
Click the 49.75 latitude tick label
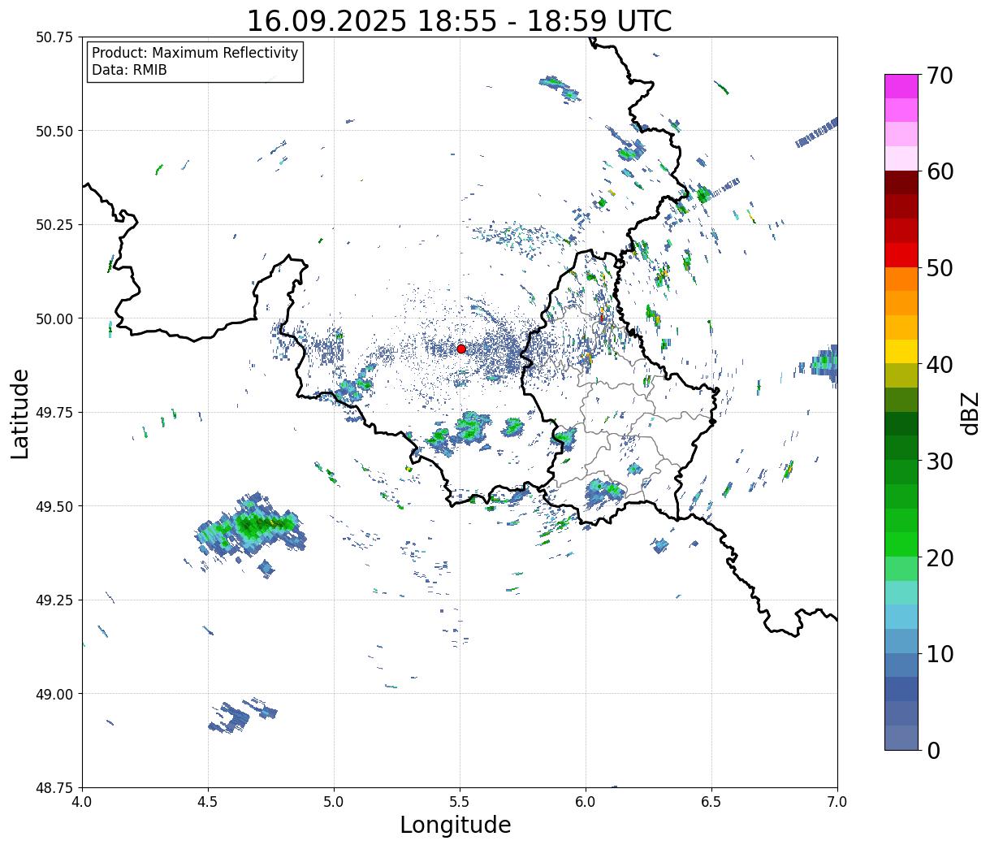pyautogui.click(x=54, y=413)
